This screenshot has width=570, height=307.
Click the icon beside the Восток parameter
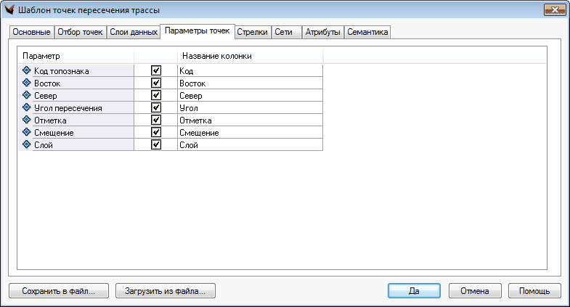[x=28, y=83]
